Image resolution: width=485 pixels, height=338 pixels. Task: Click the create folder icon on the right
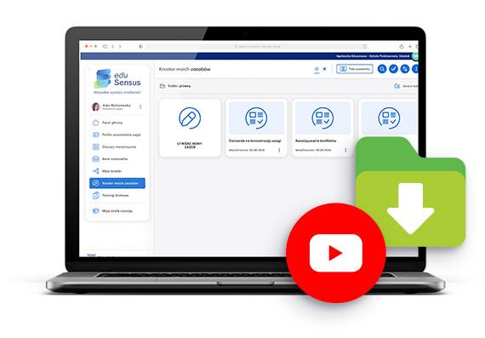(x=397, y=86)
